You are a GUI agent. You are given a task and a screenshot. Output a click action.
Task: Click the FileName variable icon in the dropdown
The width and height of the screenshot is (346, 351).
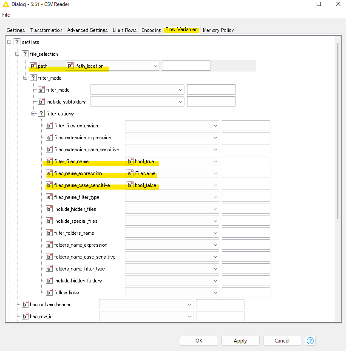[x=130, y=173]
